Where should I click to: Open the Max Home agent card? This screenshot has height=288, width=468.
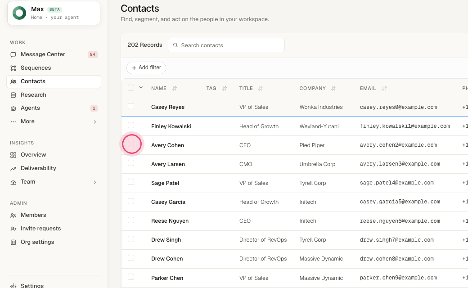click(54, 13)
